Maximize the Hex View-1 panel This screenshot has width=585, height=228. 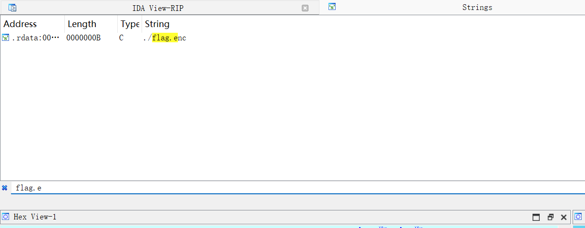tap(536, 218)
